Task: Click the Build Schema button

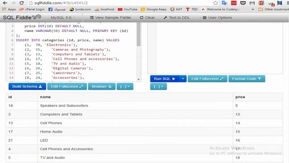Action: 27,86
